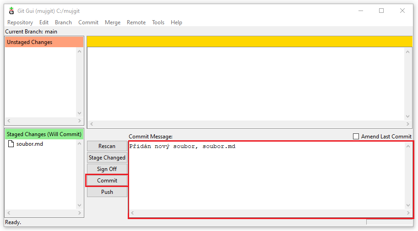Click the Commit Message label
Image resolution: width=418 pixels, height=231 pixels.
151,137
